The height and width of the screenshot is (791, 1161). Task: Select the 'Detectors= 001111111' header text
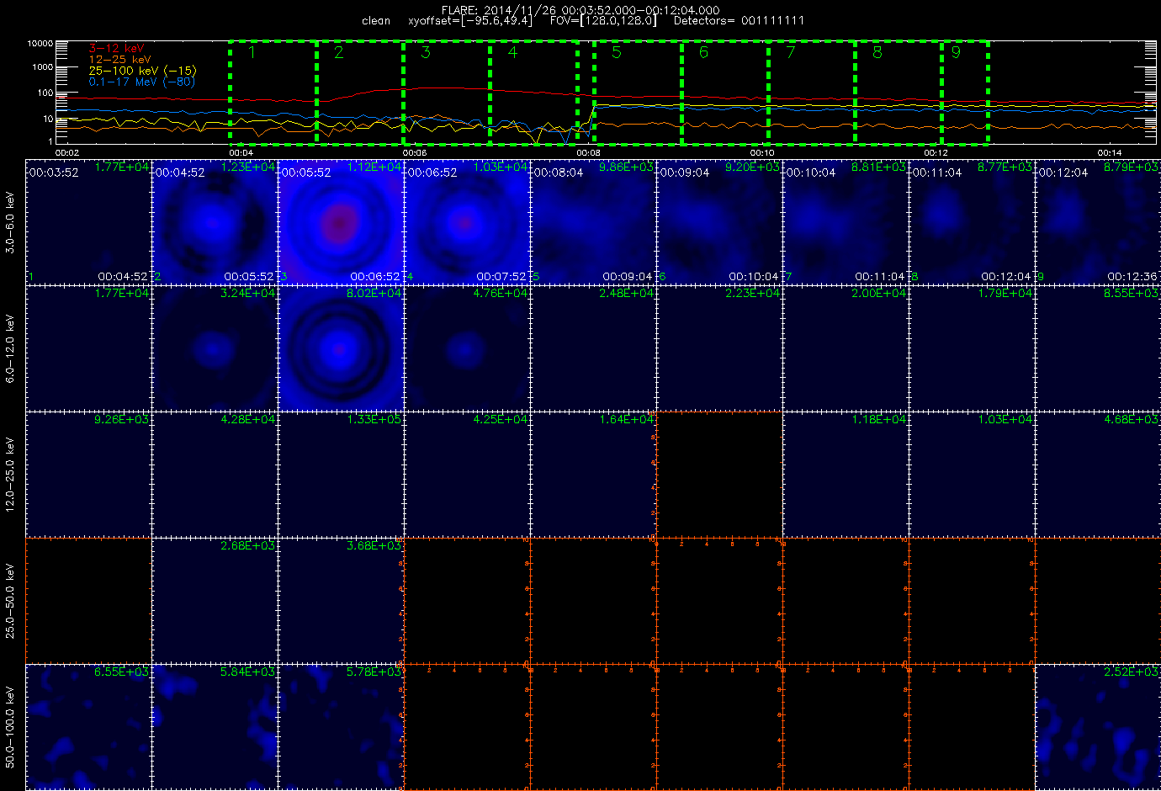click(x=739, y=20)
